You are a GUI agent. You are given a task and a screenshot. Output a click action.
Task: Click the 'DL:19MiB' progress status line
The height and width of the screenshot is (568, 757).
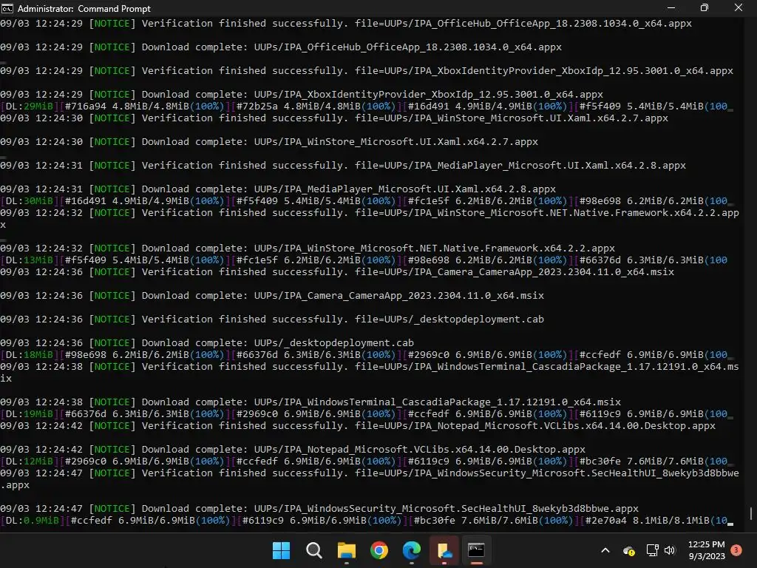point(367,414)
